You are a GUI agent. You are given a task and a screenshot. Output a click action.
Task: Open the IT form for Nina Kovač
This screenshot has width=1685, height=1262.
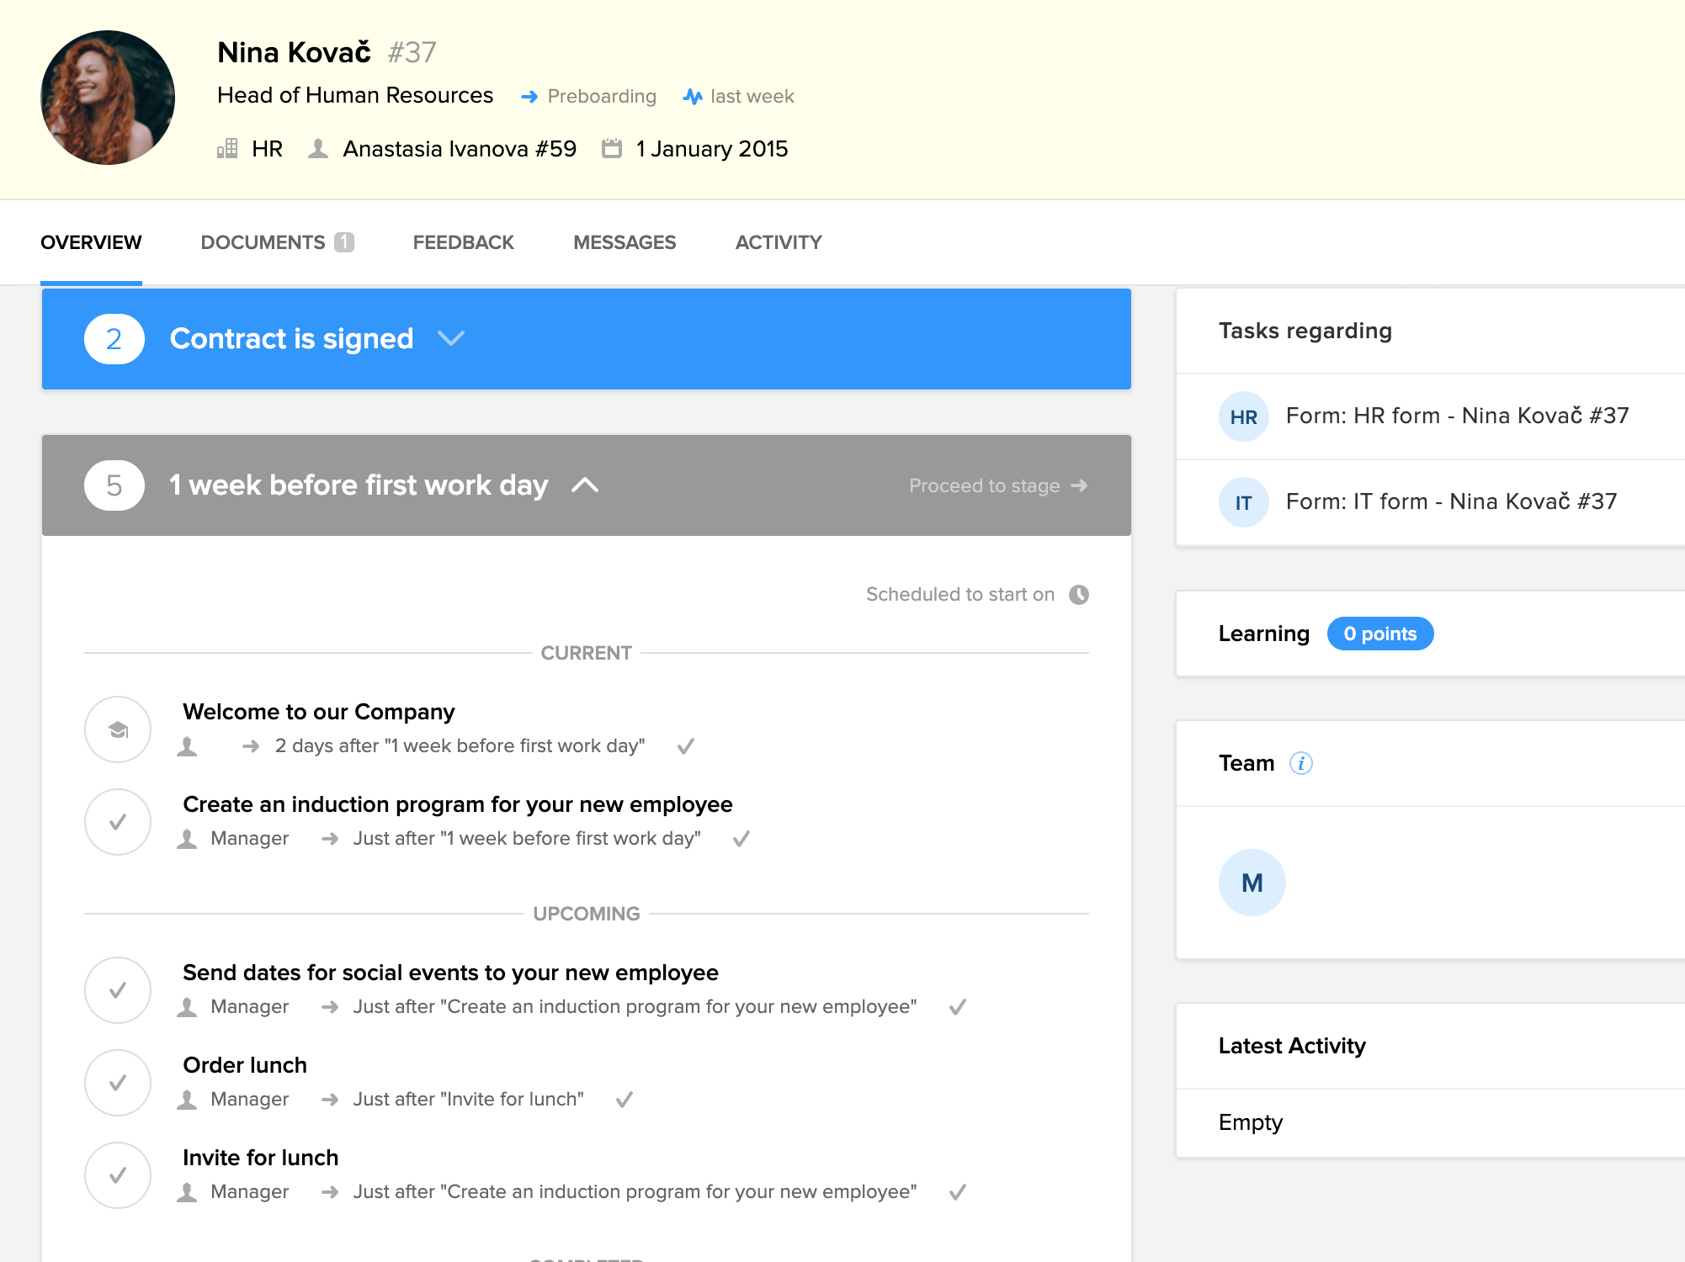coord(1449,501)
